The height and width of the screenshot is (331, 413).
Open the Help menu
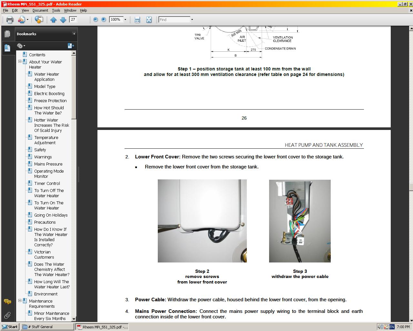[84, 10]
